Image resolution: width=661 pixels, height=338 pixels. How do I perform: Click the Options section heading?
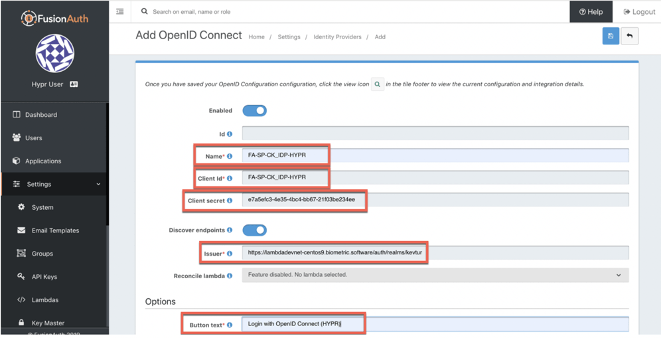(160, 301)
